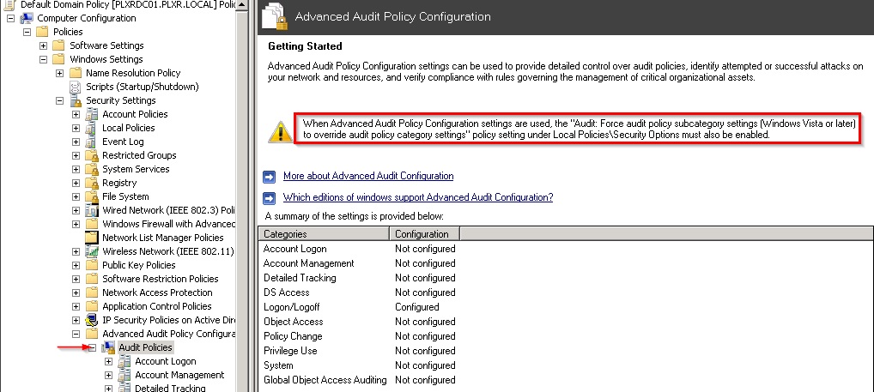Click the IP Security Policies icon
The height and width of the screenshot is (392, 874).
[x=91, y=320]
